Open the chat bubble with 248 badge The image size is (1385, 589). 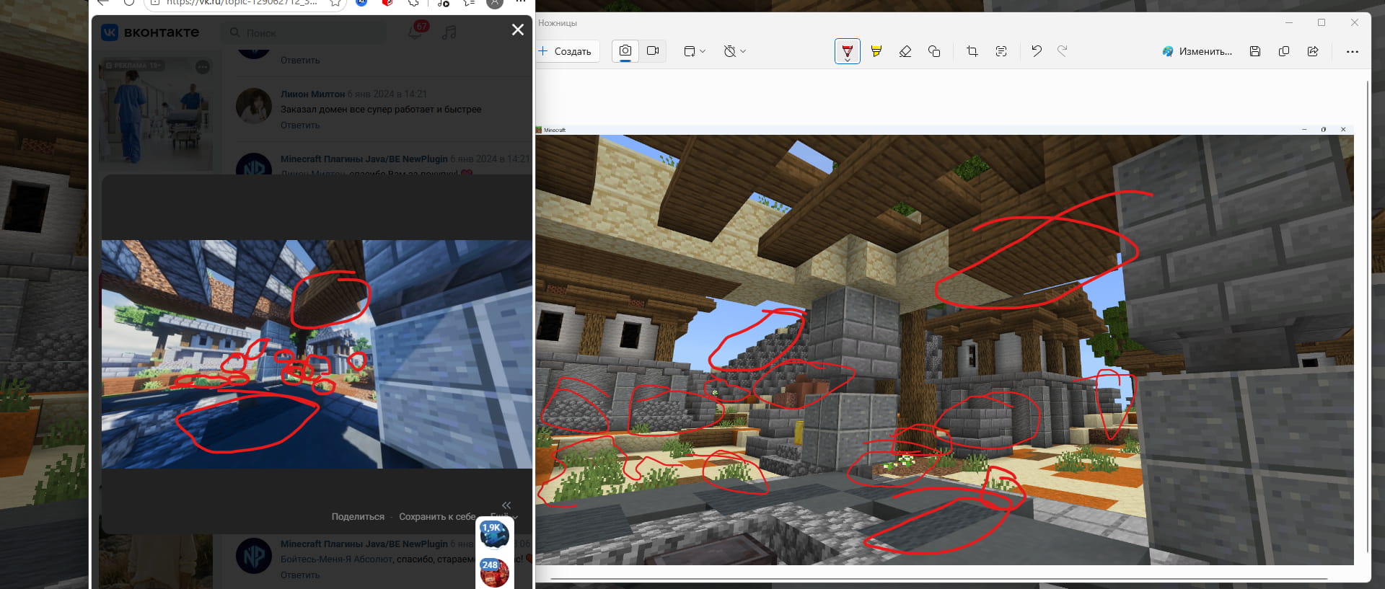(494, 573)
